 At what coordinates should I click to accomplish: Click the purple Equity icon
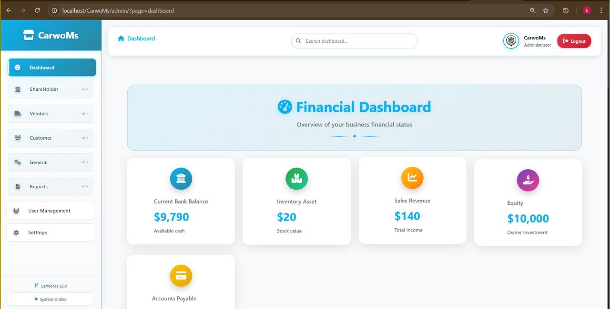click(x=528, y=180)
